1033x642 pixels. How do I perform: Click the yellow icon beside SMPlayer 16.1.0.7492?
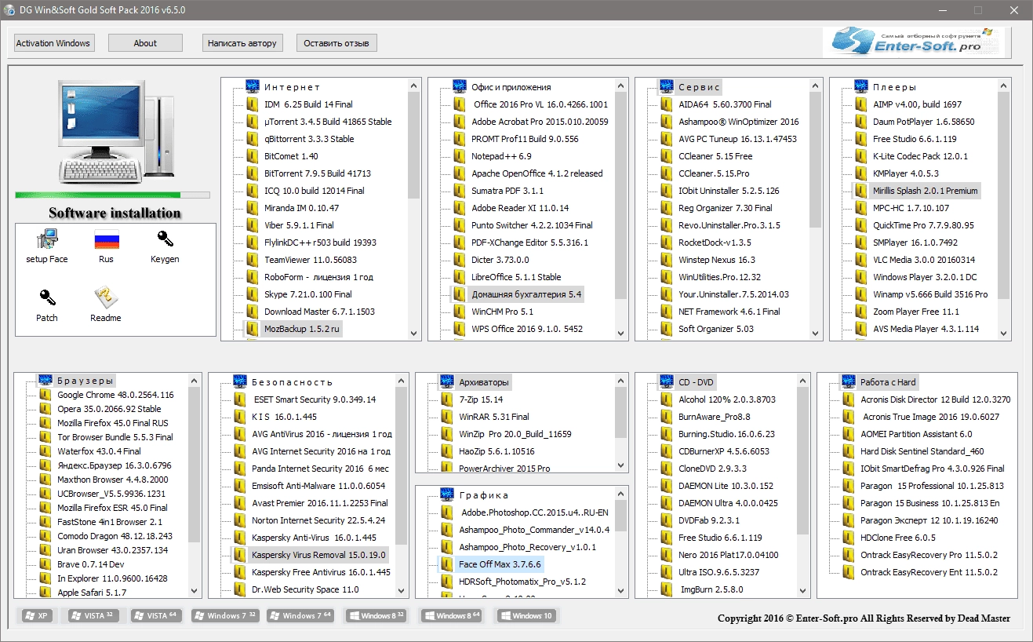[x=861, y=243]
